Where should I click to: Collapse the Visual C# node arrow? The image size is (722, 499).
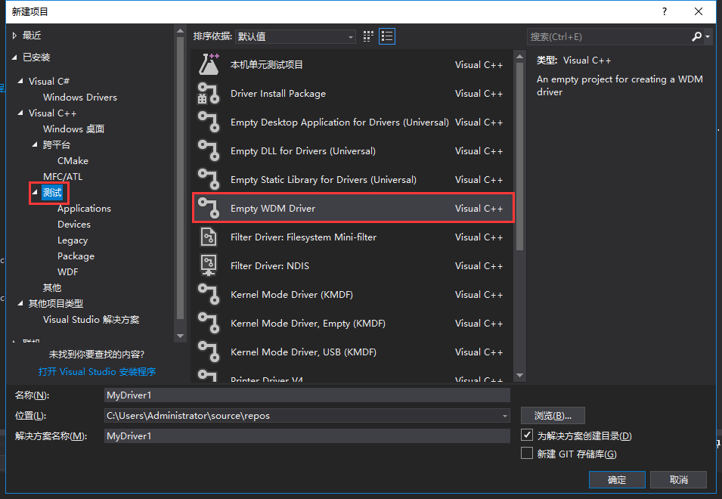pos(20,81)
